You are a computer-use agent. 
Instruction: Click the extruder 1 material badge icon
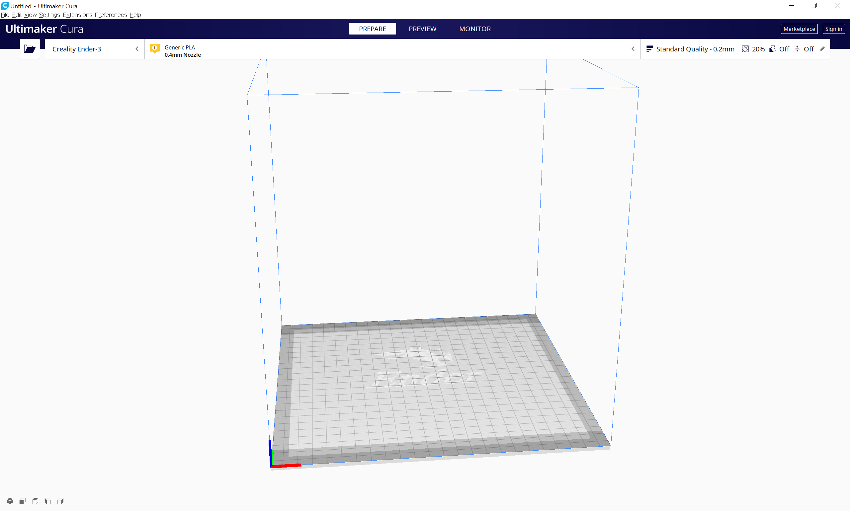154,48
